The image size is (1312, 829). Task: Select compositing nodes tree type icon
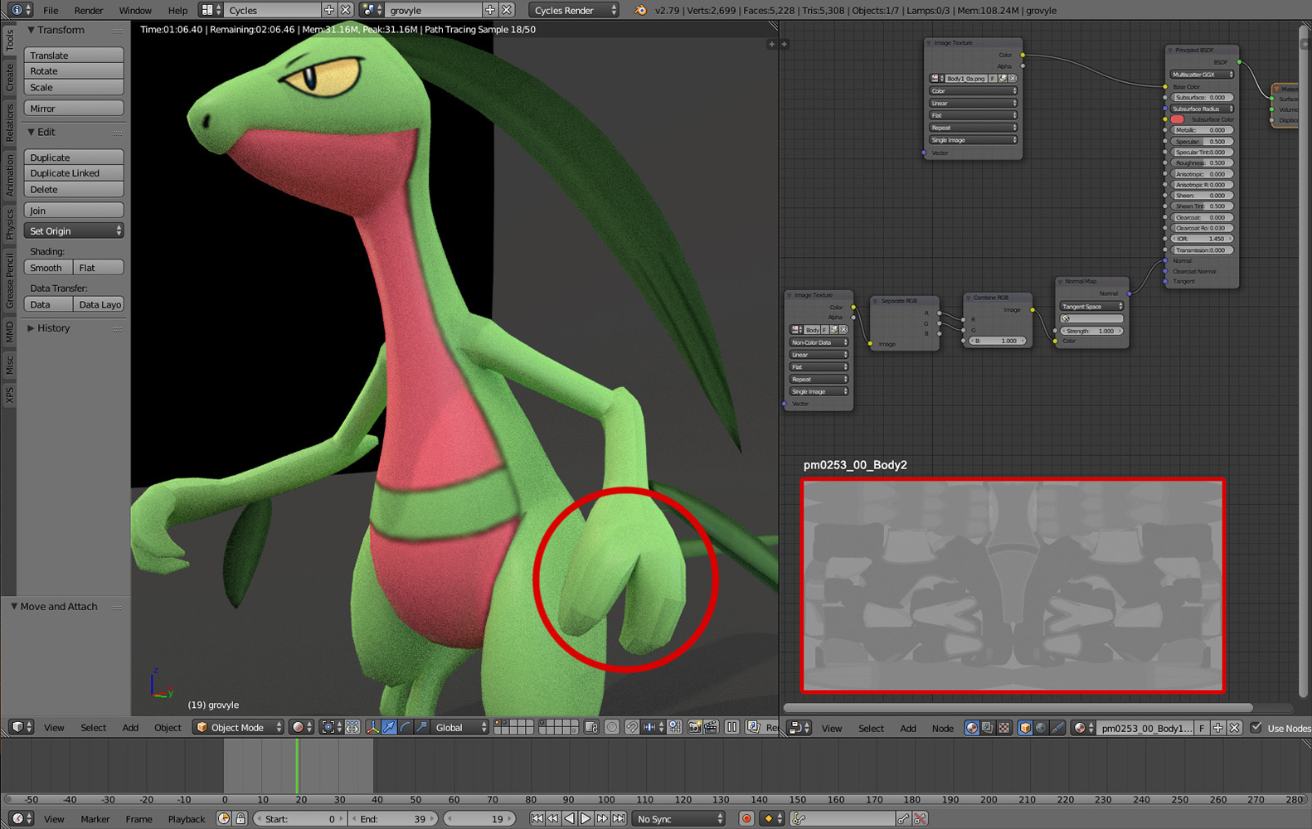coord(988,728)
